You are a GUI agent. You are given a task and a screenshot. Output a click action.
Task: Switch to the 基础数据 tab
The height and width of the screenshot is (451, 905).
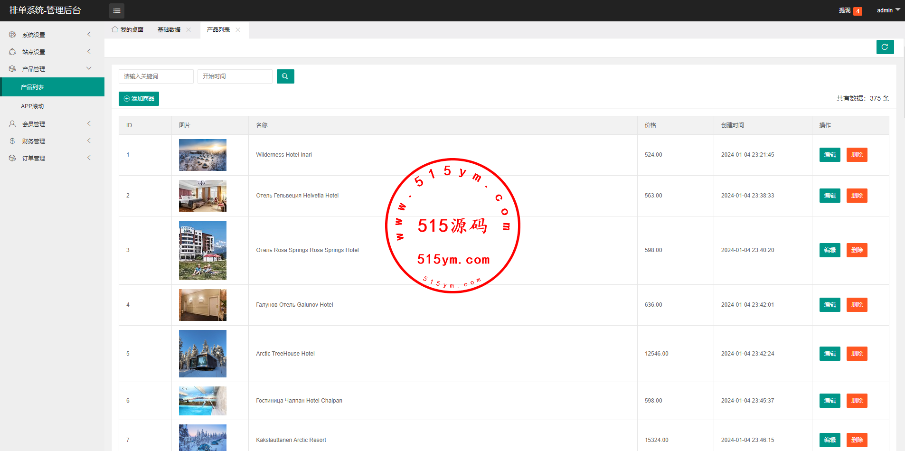click(169, 30)
